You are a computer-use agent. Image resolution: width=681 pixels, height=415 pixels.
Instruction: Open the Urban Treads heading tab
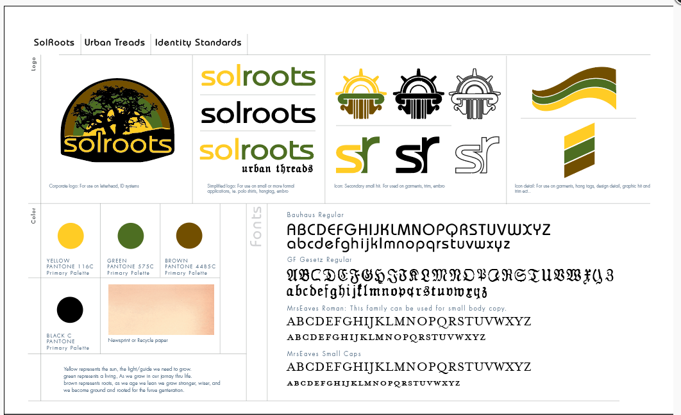pyautogui.click(x=115, y=42)
